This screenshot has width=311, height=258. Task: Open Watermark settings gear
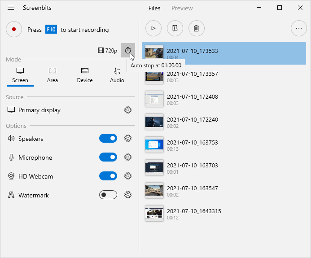(128, 195)
